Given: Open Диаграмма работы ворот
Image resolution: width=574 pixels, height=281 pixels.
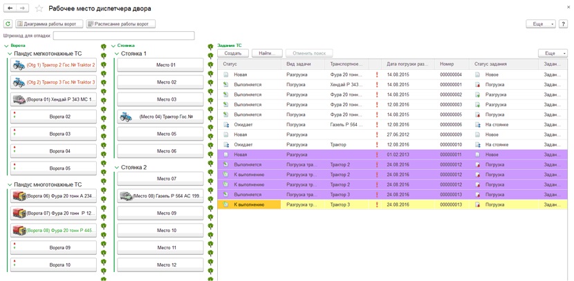Looking at the screenshot, I should click(x=49, y=23).
